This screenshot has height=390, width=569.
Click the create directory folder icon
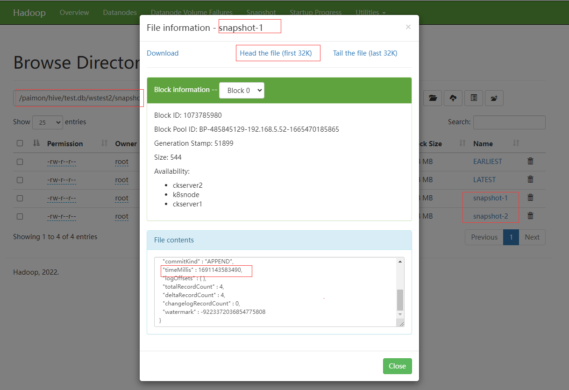[494, 98]
